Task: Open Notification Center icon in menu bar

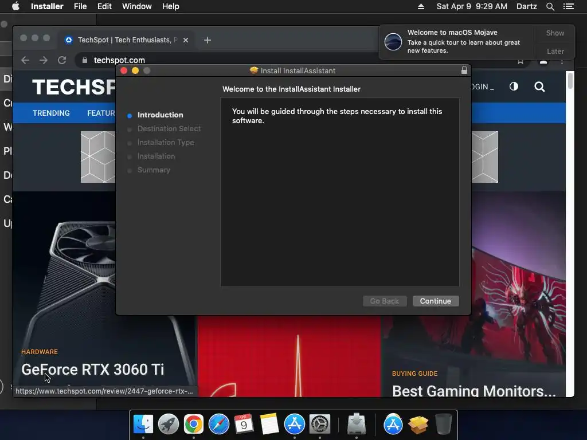Action: [x=568, y=6]
